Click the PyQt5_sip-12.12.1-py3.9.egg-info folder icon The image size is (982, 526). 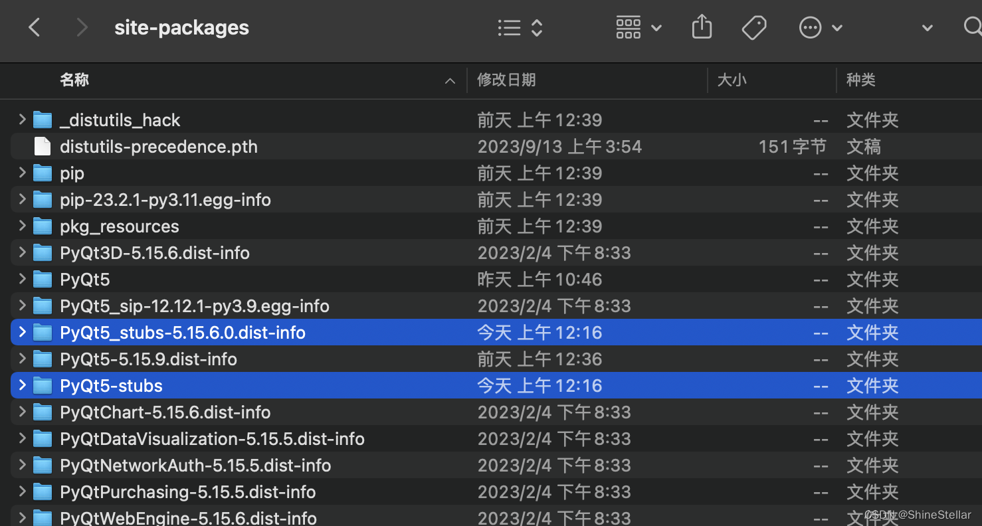click(43, 306)
